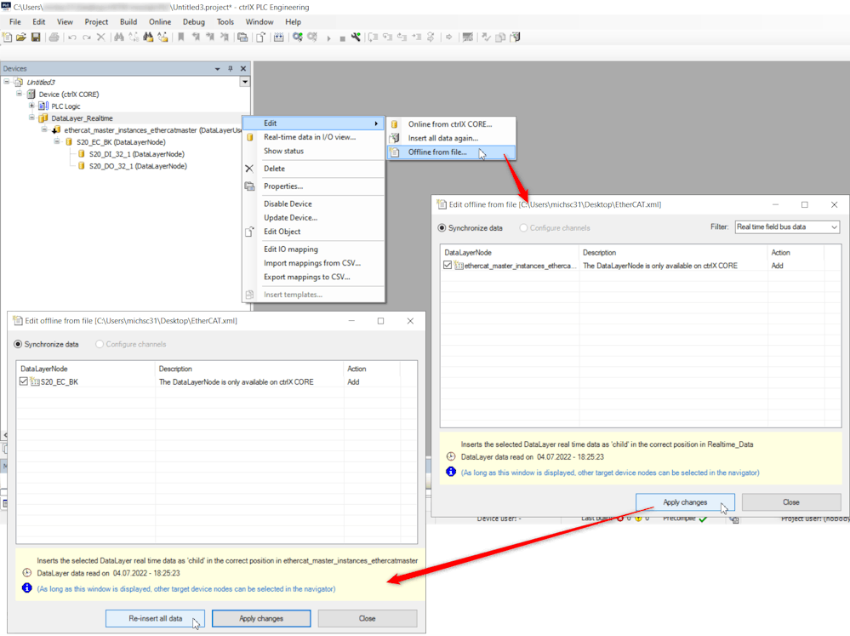Open the Online menu

coord(159,21)
